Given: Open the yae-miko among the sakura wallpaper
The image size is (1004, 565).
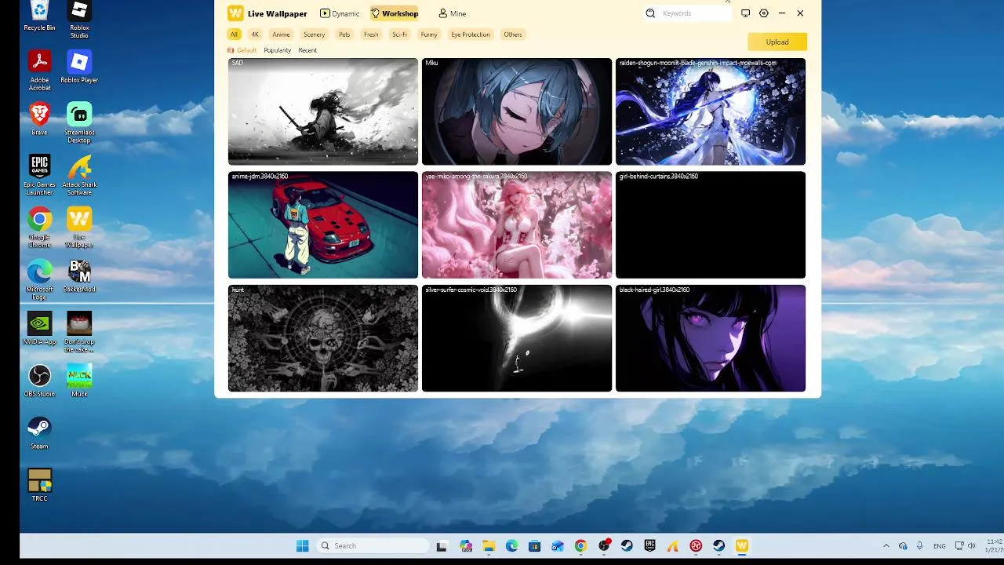Looking at the screenshot, I should point(517,225).
